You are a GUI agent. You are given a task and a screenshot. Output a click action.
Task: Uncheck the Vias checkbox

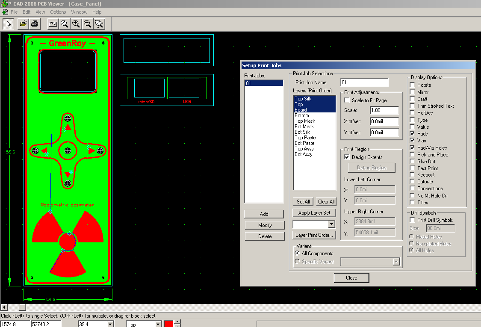(413, 141)
